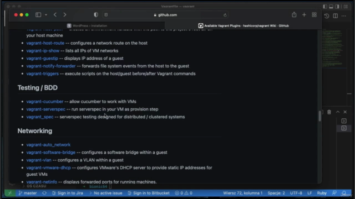Viewport: 355px width, 199px height.
Task: Switch git branch master
Action: coord(28,193)
